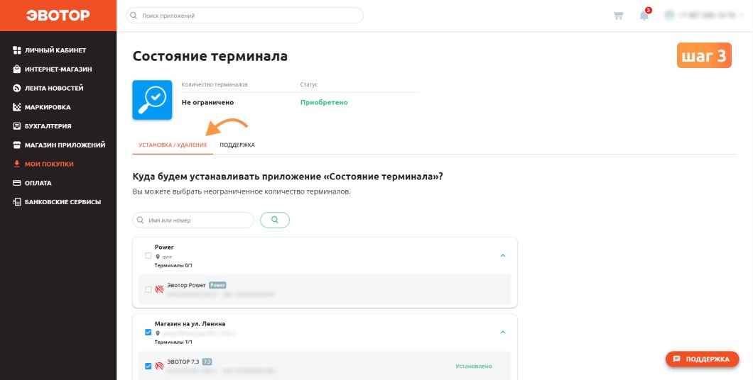
Task: Uncheck the ЭВОТОР 7,3 terminal checkbox
Action: click(148, 366)
